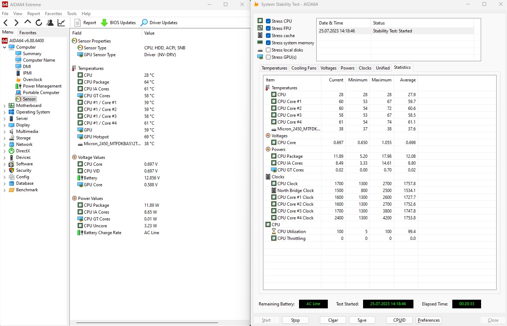Click the Multimedia speaker icon in the tree

(12, 131)
